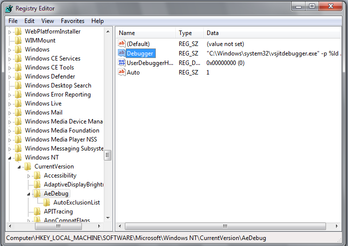The width and height of the screenshot is (348, 246).
Task: Click the registry path in status bar
Action: [136, 238]
